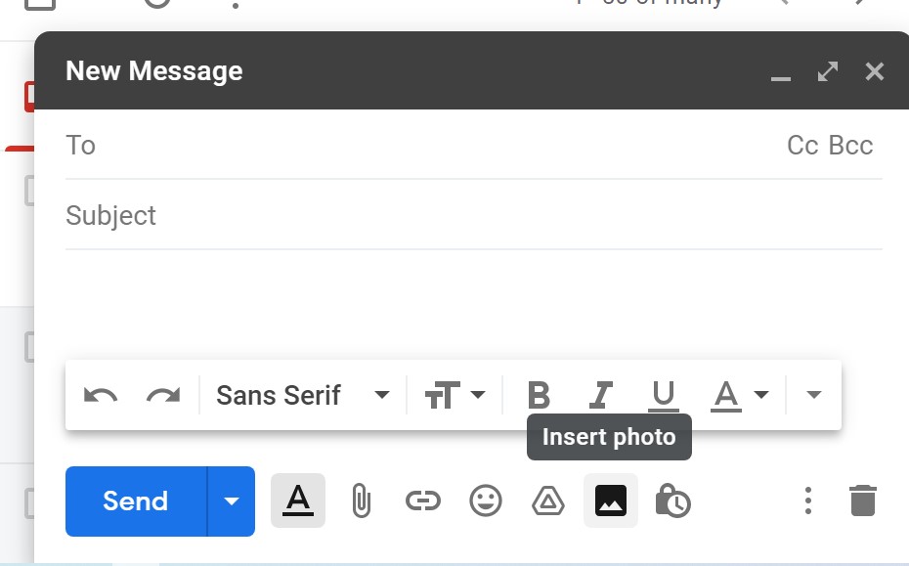
Task: Discard draft with the trash icon
Action: coord(863,501)
